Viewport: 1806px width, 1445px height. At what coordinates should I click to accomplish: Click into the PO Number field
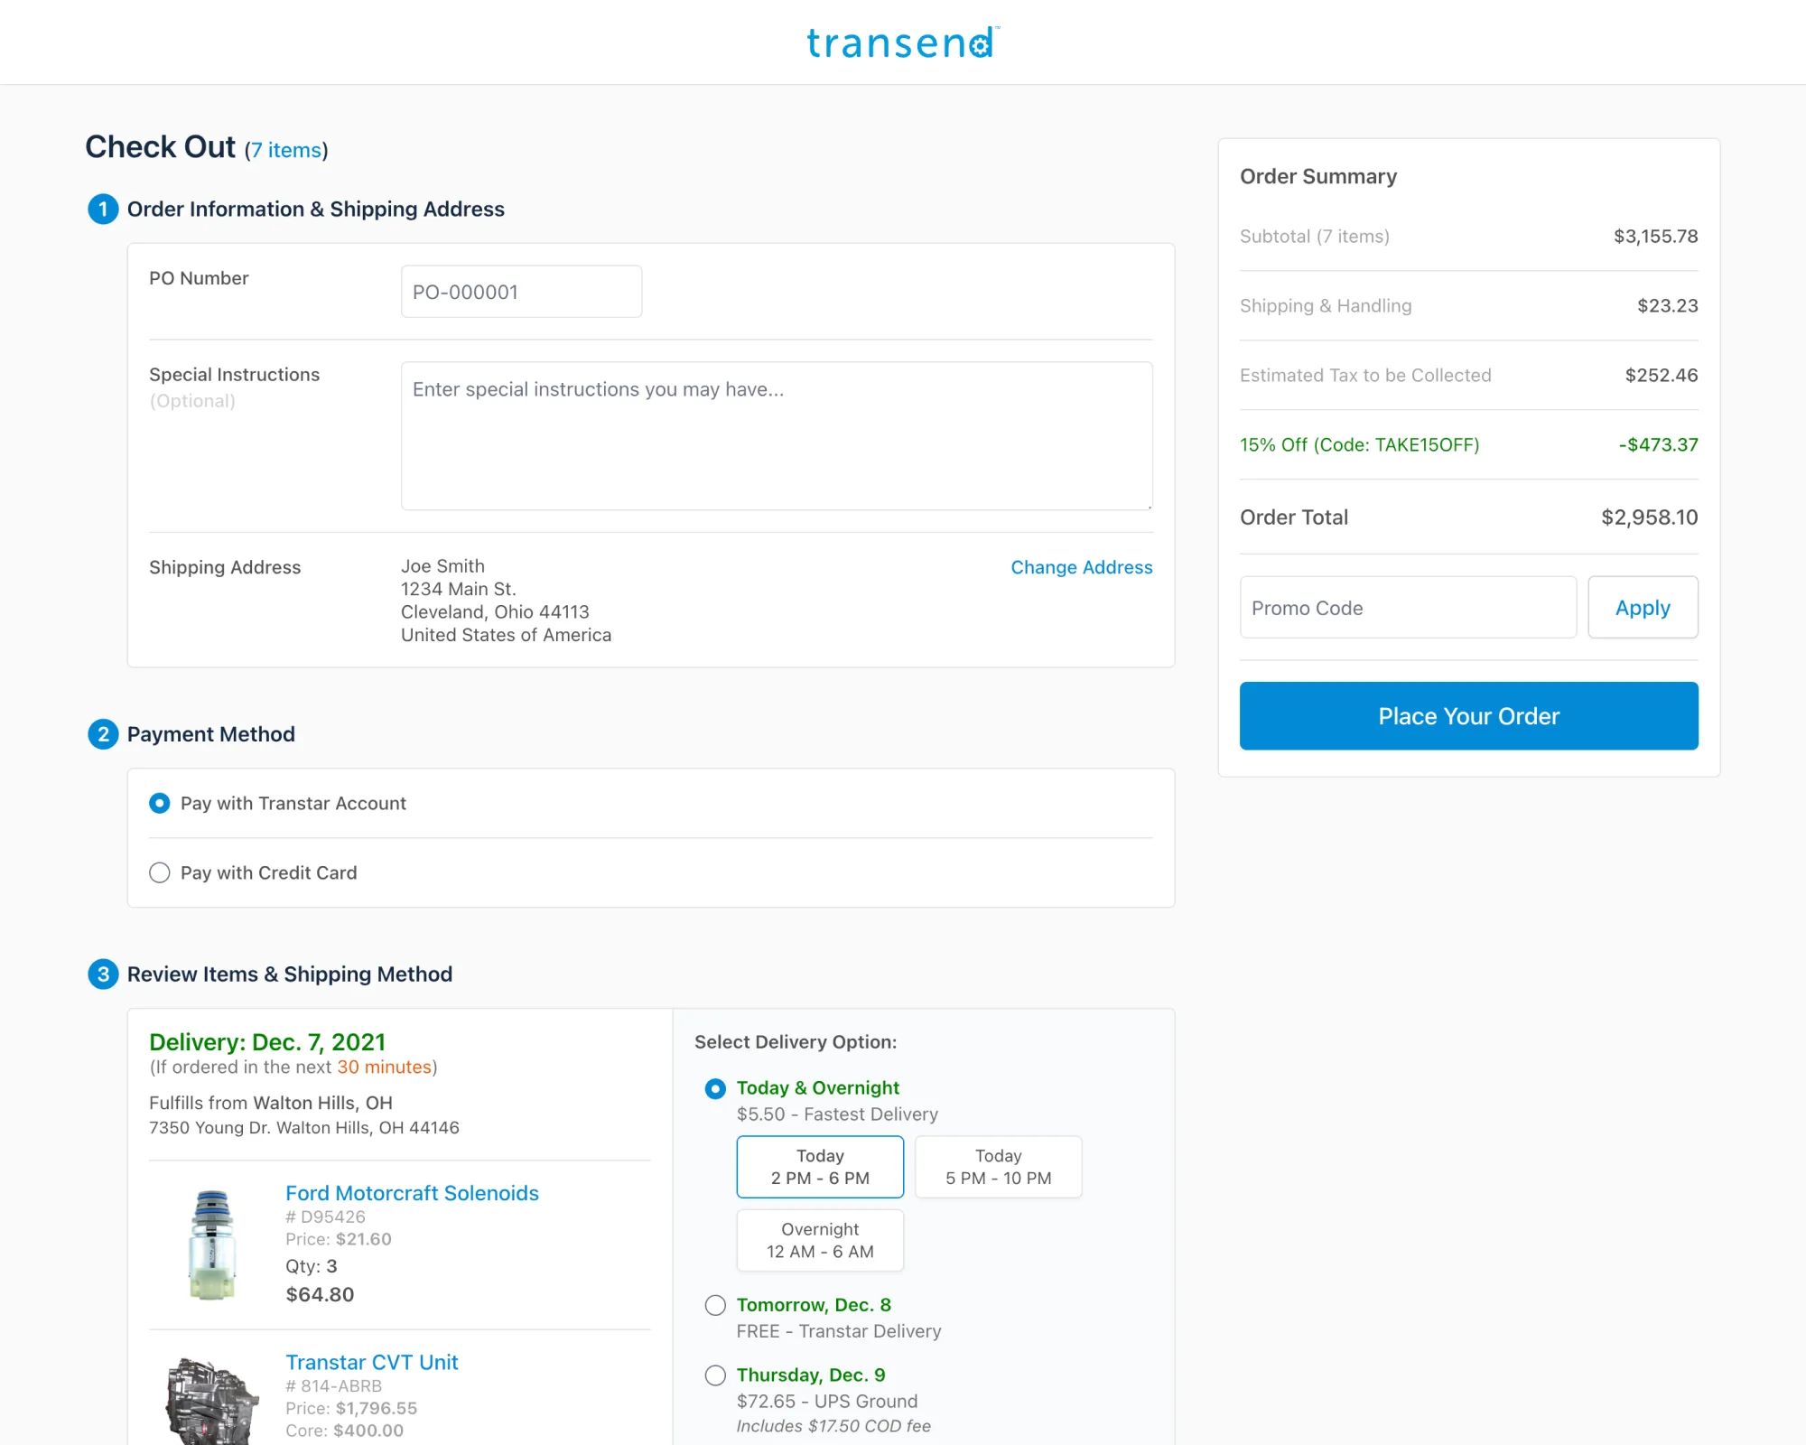[x=521, y=292]
